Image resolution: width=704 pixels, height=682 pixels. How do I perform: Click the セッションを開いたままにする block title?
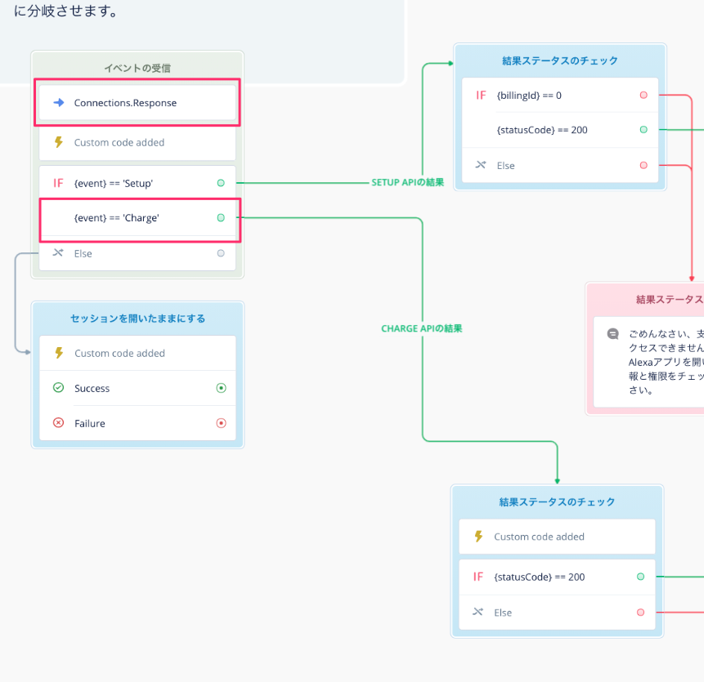point(138,319)
